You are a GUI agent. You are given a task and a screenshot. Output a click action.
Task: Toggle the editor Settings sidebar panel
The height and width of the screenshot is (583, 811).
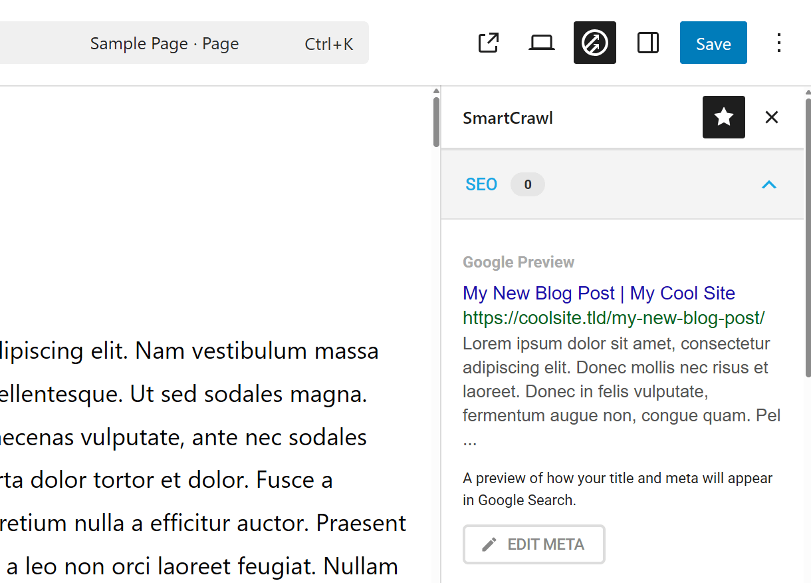tap(647, 43)
